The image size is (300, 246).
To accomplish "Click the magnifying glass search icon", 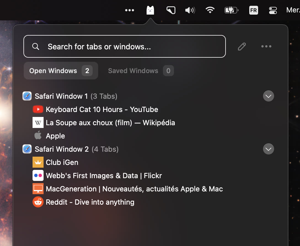I will 36,46.
